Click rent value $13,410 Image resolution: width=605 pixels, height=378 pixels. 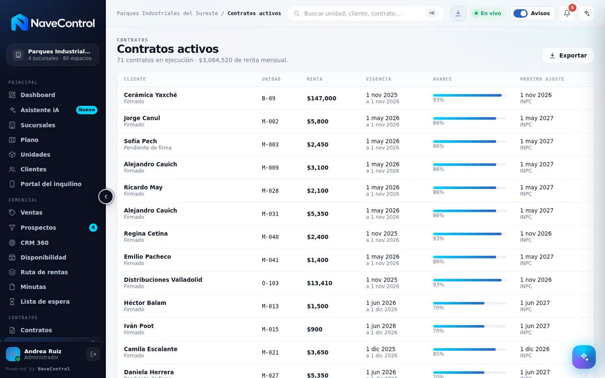tap(320, 283)
